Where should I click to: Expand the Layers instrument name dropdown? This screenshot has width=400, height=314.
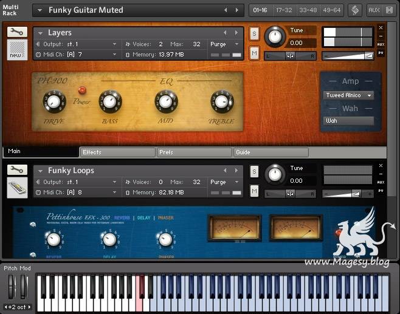(40, 33)
